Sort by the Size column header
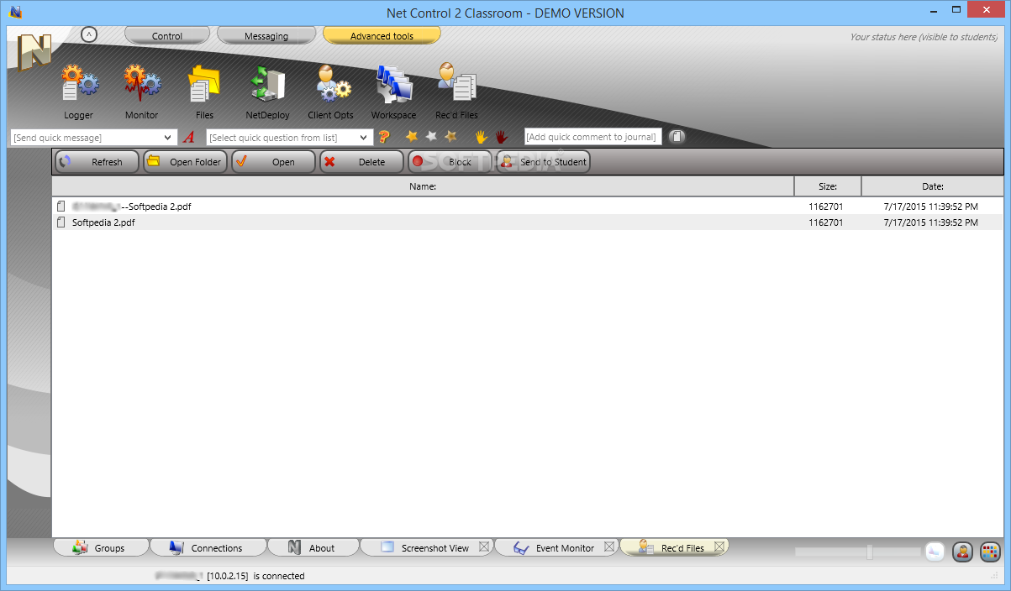This screenshot has width=1011, height=591. [x=828, y=186]
